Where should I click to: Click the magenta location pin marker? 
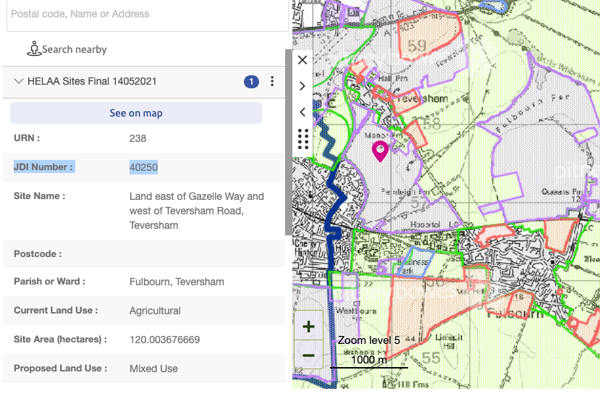[380, 150]
